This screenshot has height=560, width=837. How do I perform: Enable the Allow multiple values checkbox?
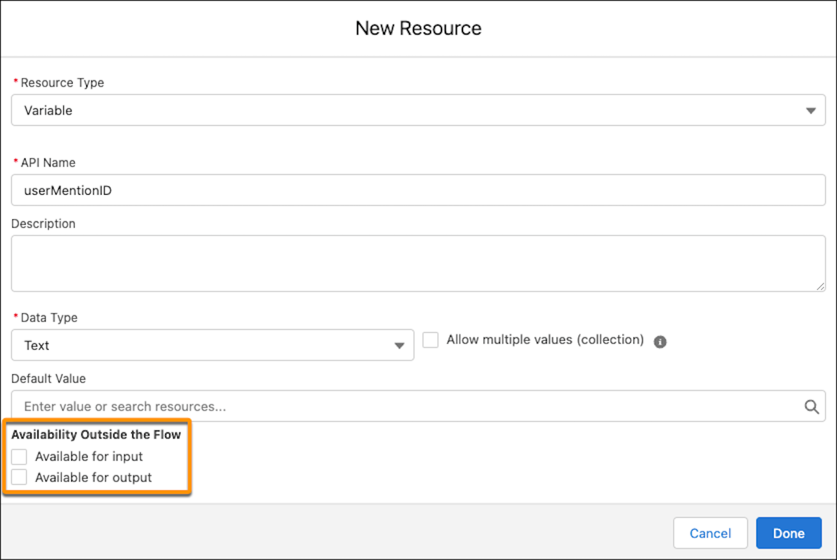pyautogui.click(x=430, y=340)
